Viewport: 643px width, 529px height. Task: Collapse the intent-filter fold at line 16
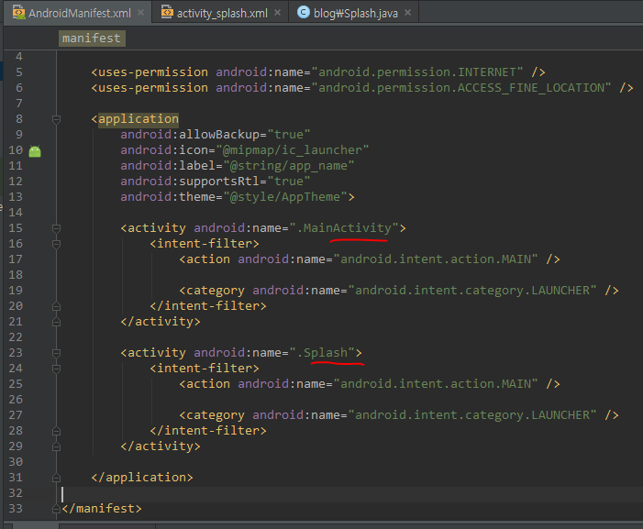(57, 244)
